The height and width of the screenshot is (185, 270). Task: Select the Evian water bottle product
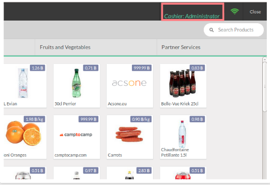pos(25,86)
